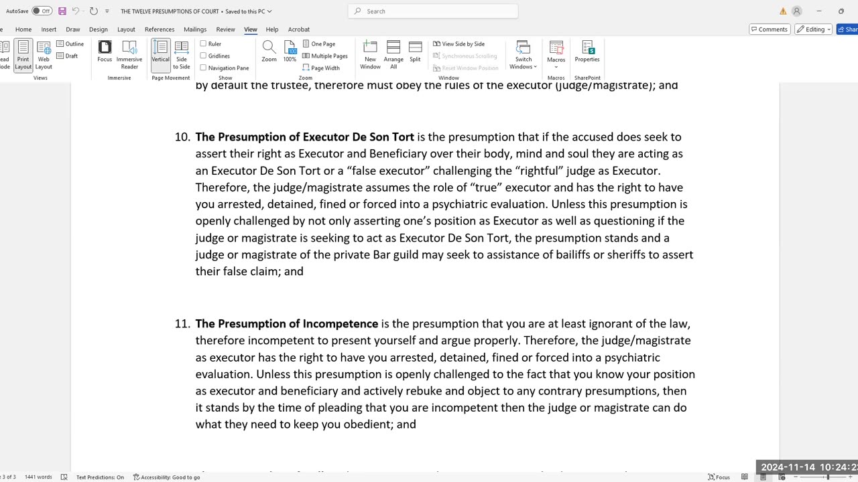Enable the Gridlines checkbox
This screenshot has width=858, height=482.
tap(203, 56)
